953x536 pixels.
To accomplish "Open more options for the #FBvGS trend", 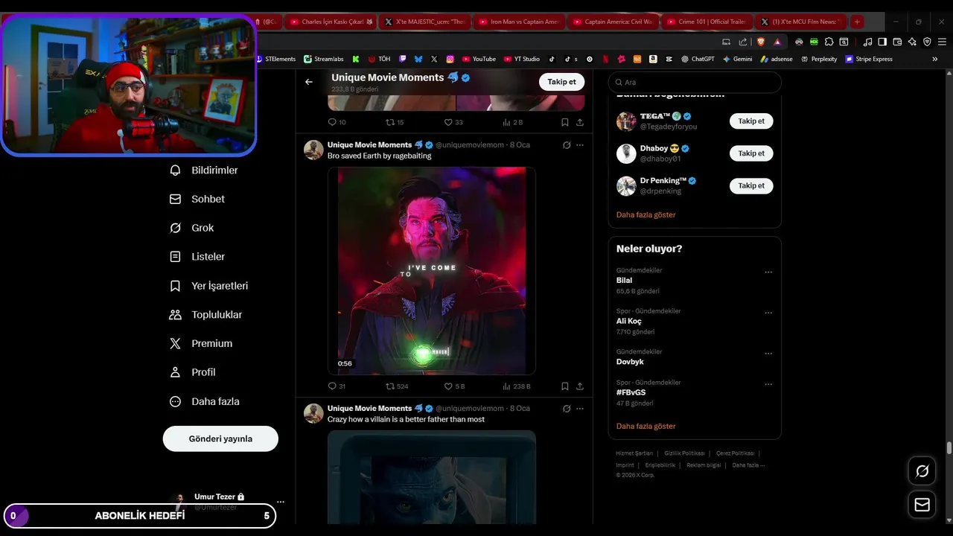I will (768, 384).
